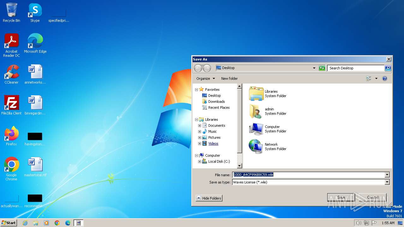Select Downloads under Favorites

217,102
